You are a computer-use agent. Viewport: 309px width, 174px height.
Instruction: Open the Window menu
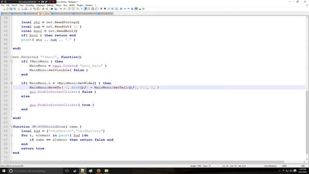(x=89, y=5)
